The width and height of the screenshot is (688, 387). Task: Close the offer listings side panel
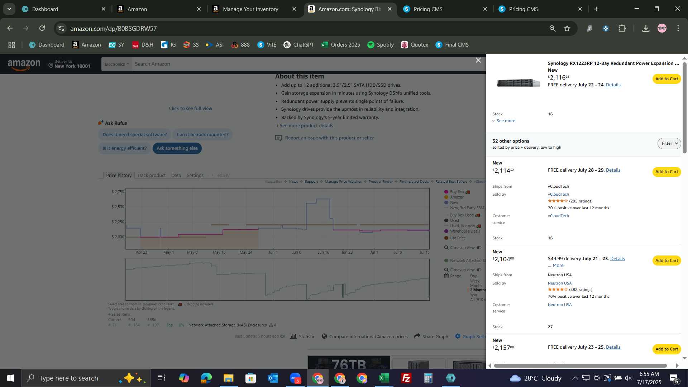pyautogui.click(x=478, y=60)
